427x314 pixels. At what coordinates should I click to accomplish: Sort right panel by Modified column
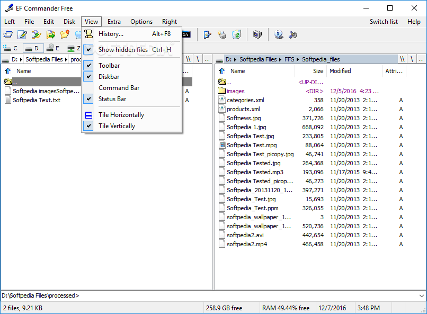pyautogui.click(x=354, y=71)
